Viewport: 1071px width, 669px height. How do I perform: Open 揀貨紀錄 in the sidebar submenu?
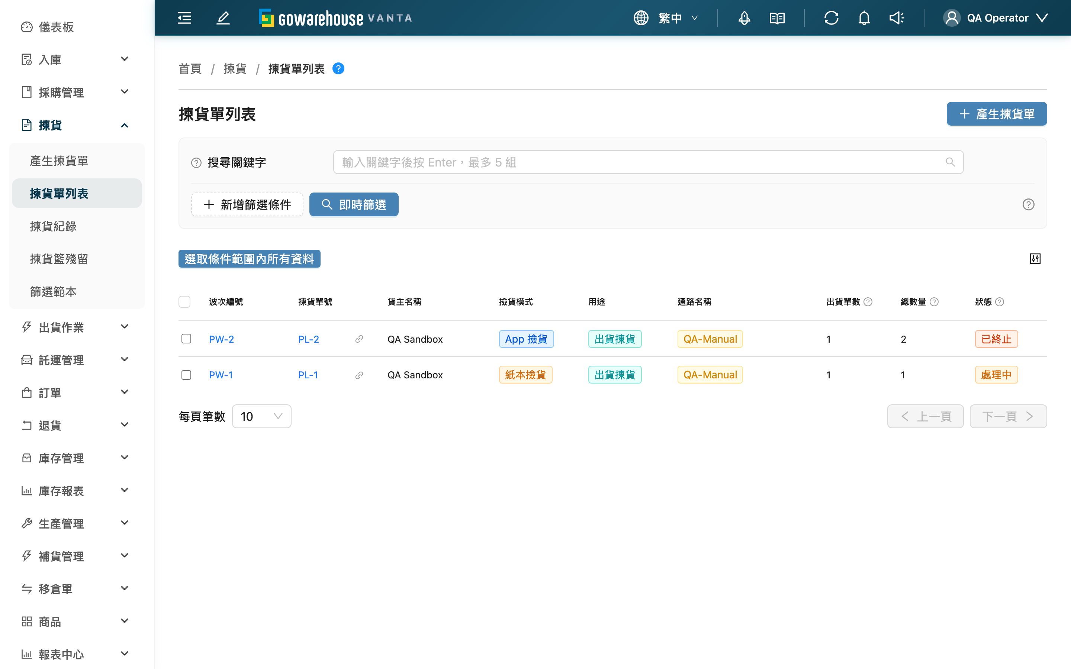click(77, 226)
